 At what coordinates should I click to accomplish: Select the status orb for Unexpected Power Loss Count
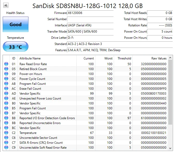coord(6,98)
